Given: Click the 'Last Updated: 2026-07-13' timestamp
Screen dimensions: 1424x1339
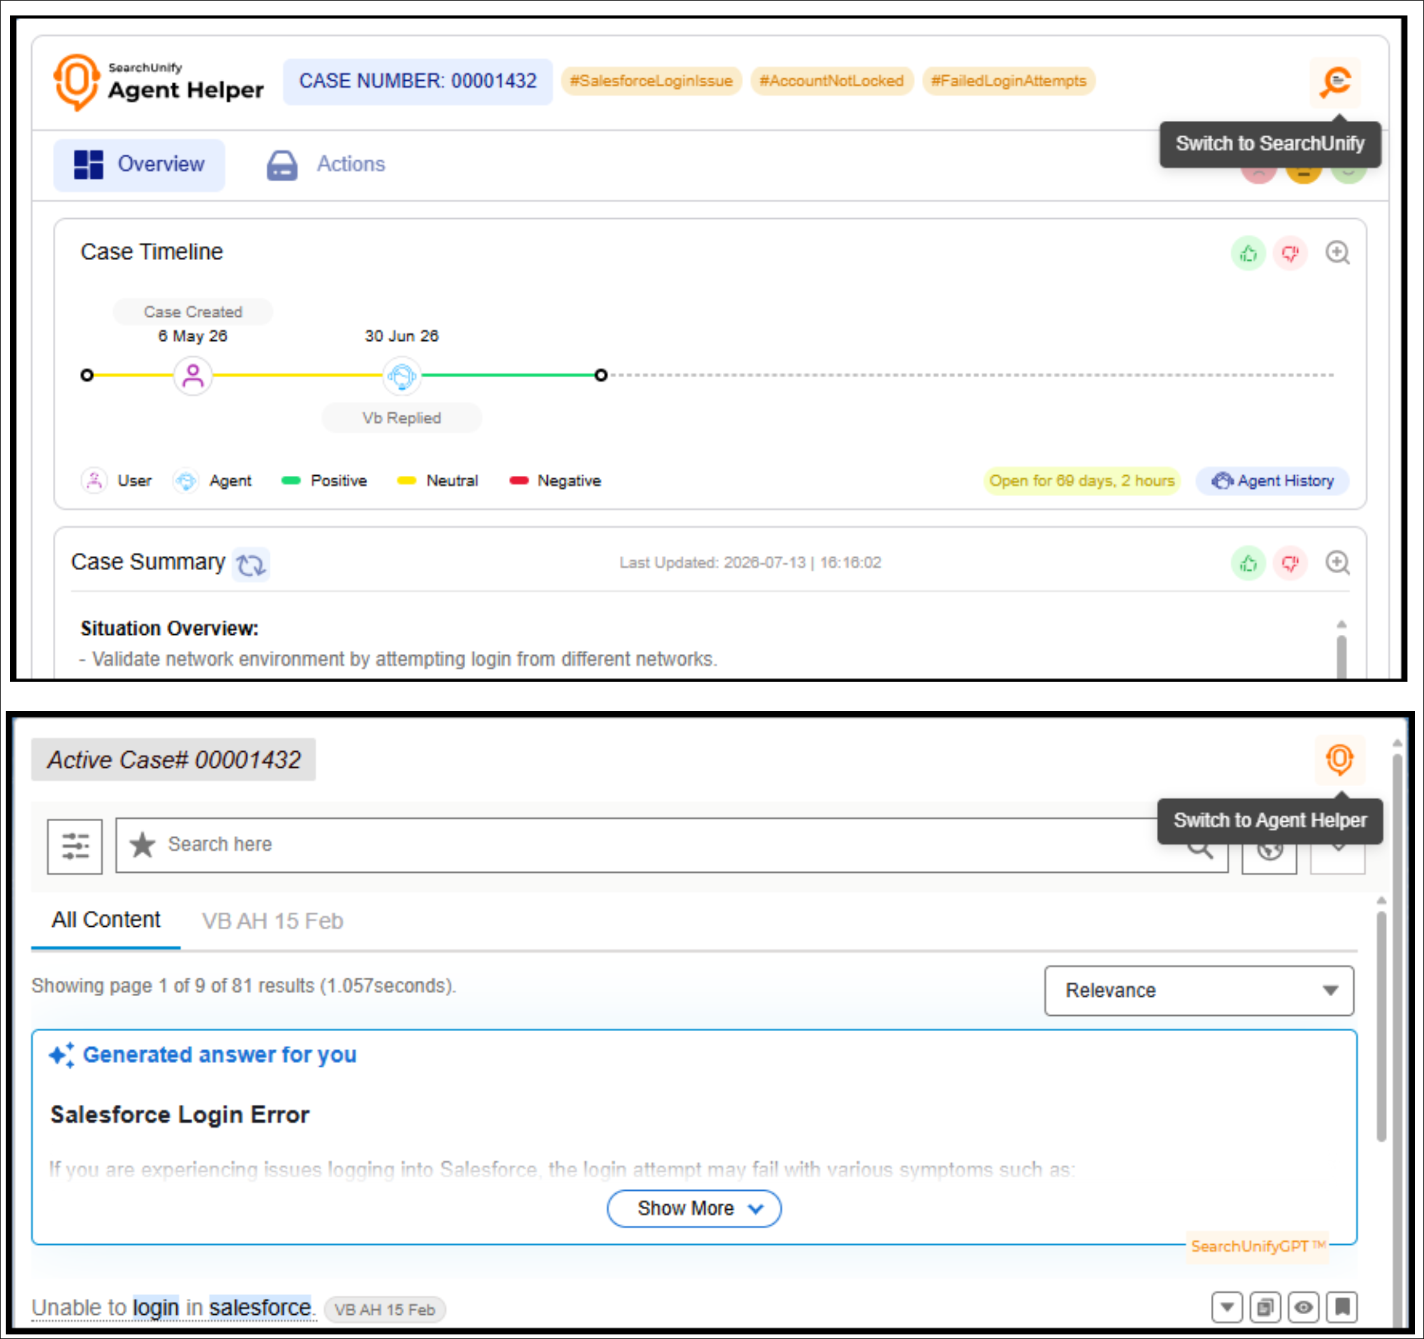Looking at the screenshot, I should pyautogui.click(x=750, y=563).
